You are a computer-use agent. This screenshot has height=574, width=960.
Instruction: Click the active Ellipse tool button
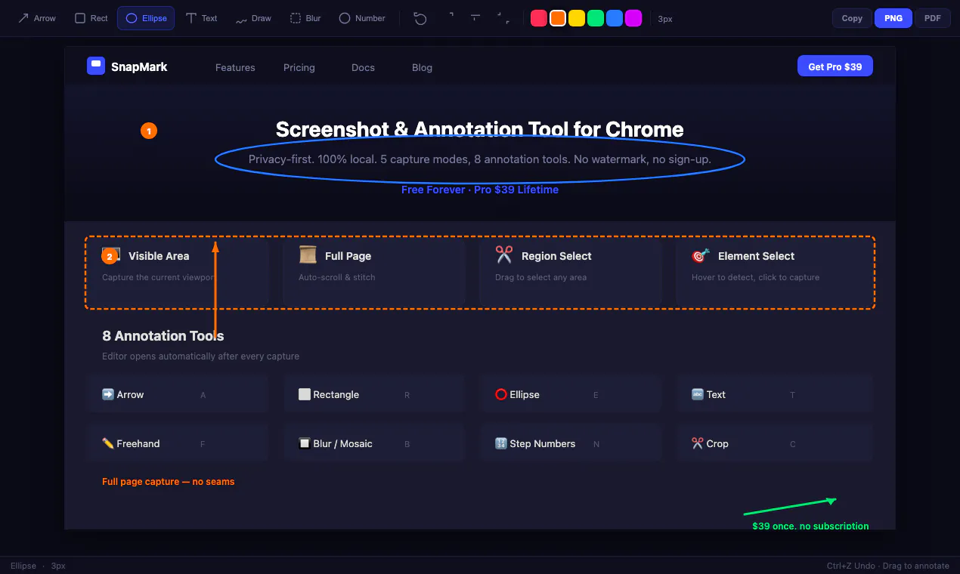point(146,18)
